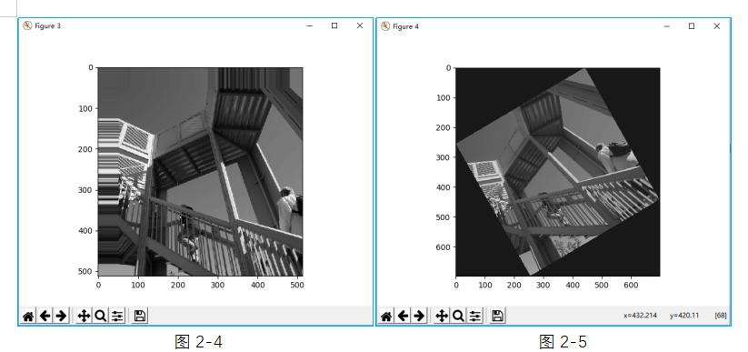Viewport: 748px width, 352px height.
Task: Click matplotlib icon in Figure 4 title bar
Action: tap(385, 26)
